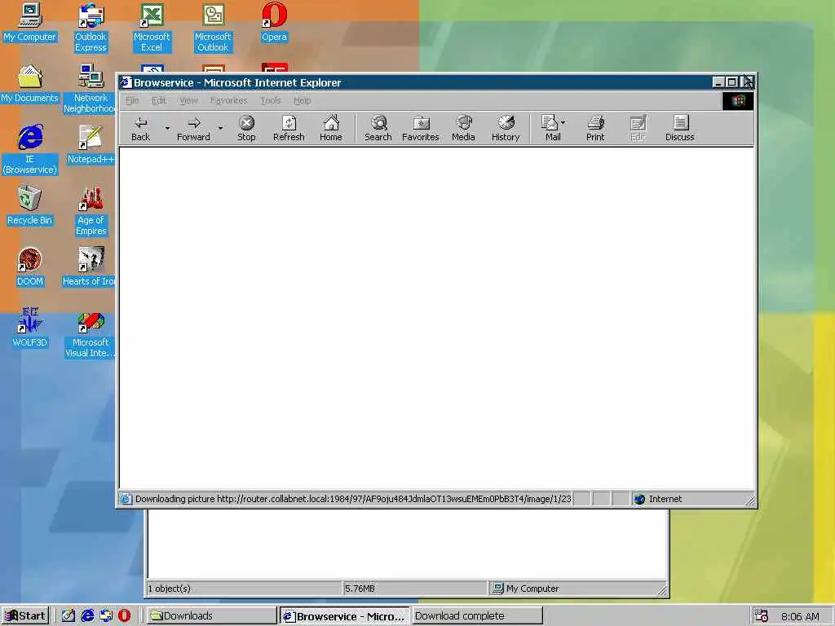Select My Documents desktop folder
The width and height of the screenshot is (835, 626).
(29, 84)
